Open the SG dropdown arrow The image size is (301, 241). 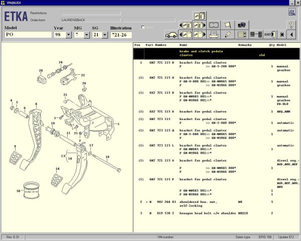click(x=105, y=35)
